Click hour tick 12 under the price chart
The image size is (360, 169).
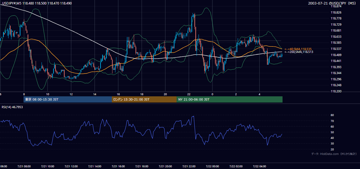click(x=71, y=94)
